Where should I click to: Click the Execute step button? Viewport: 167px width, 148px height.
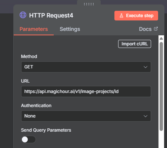coord(136,16)
